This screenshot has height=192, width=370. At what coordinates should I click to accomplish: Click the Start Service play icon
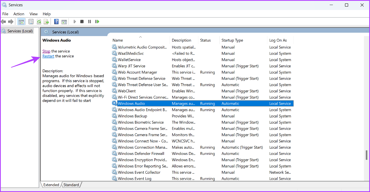pyautogui.click(x=75, y=22)
